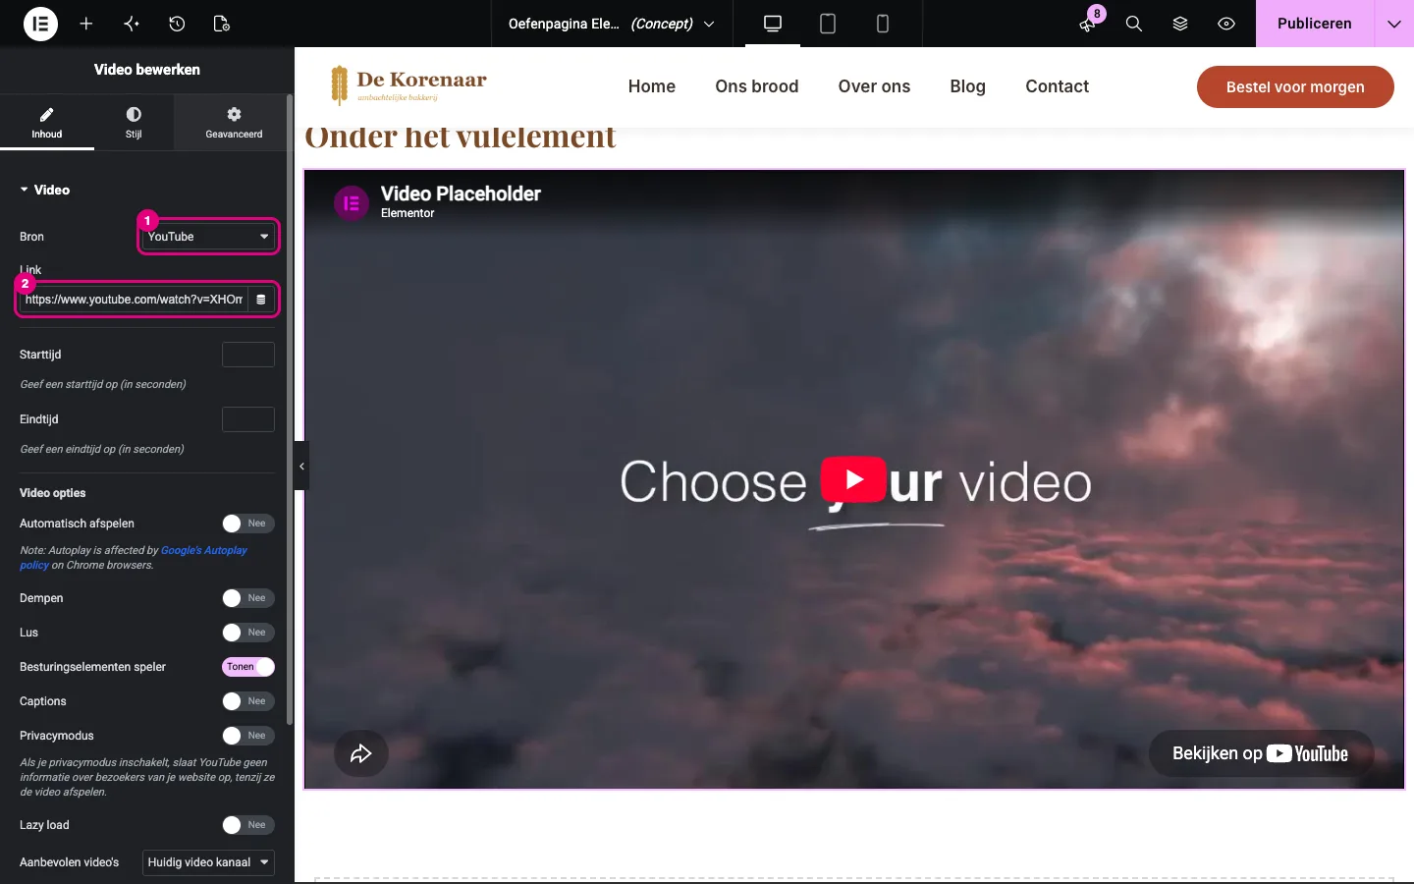Open the What's New notifications icon

point(1088,24)
